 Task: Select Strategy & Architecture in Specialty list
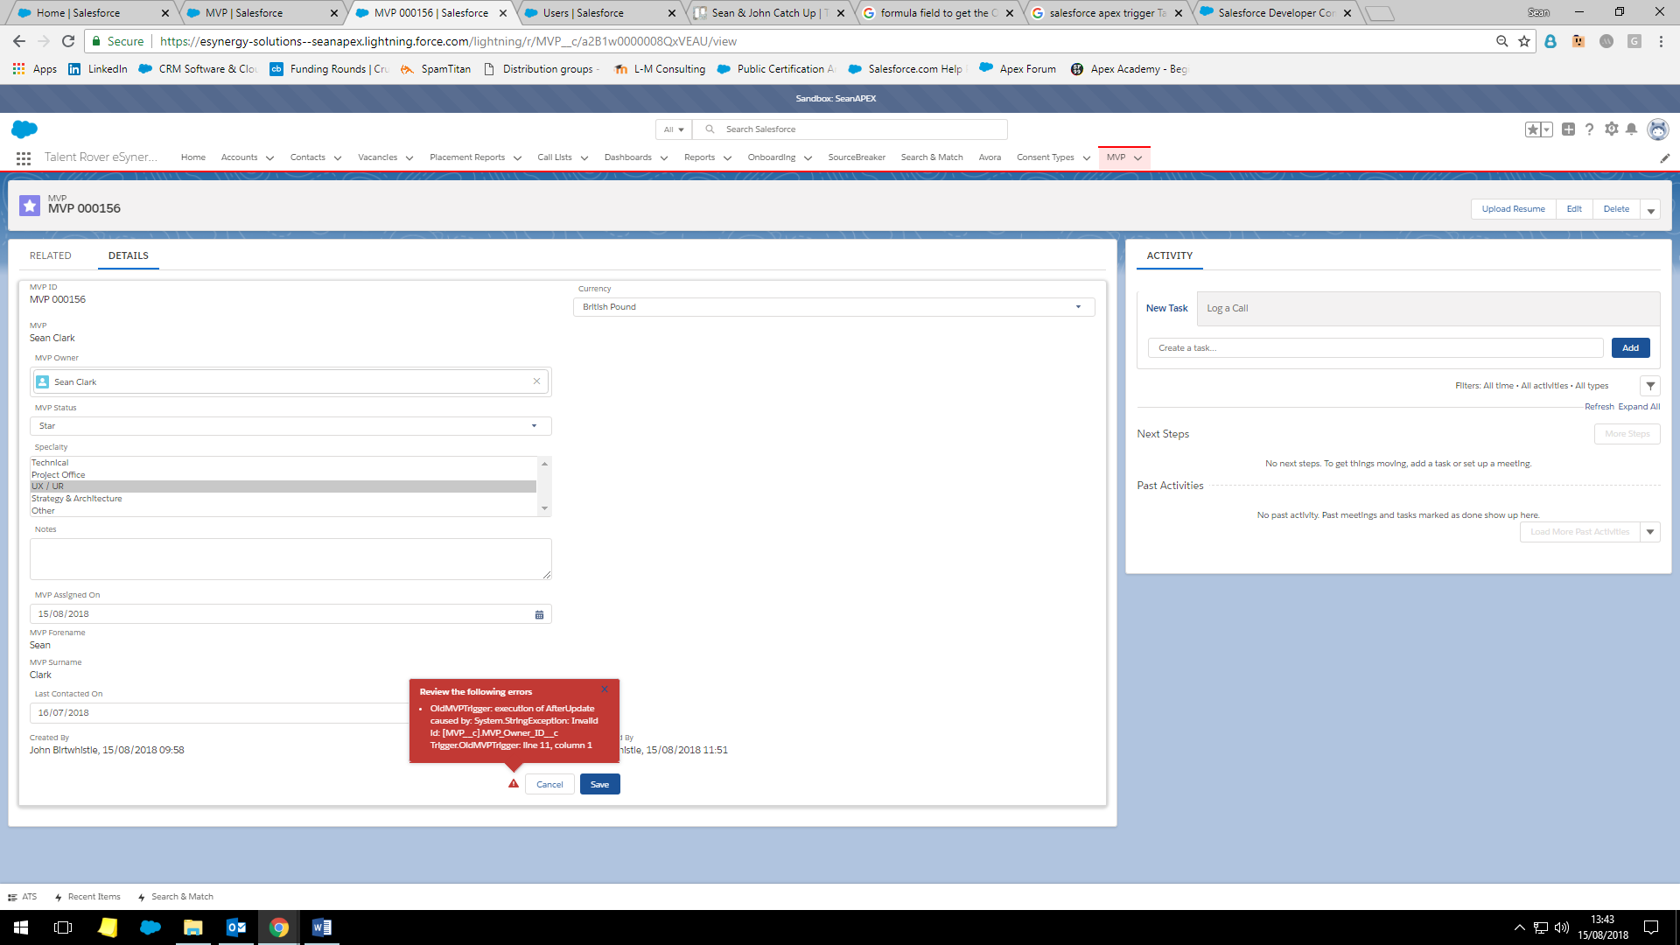point(77,499)
